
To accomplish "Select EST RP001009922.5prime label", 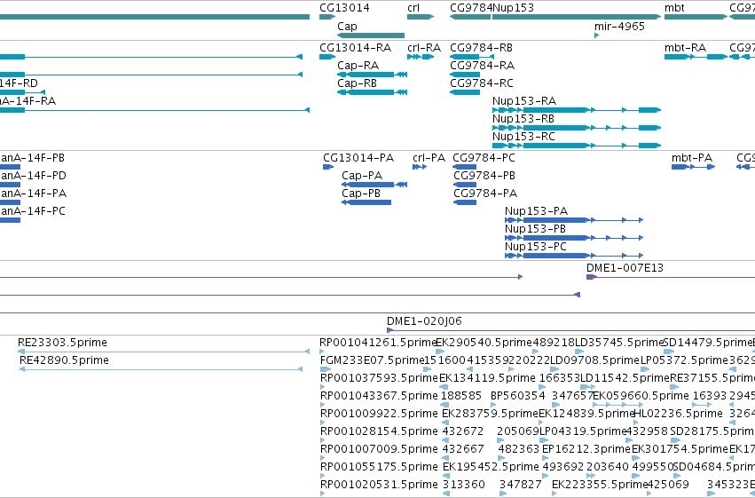I will pyautogui.click(x=379, y=414).
